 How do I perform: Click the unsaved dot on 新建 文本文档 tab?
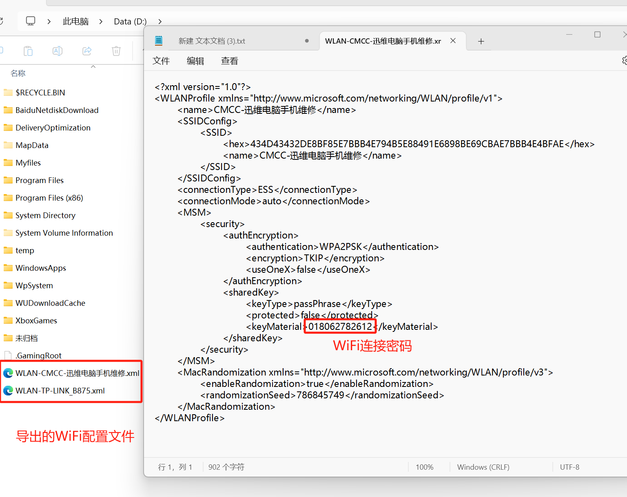point(307,41)
